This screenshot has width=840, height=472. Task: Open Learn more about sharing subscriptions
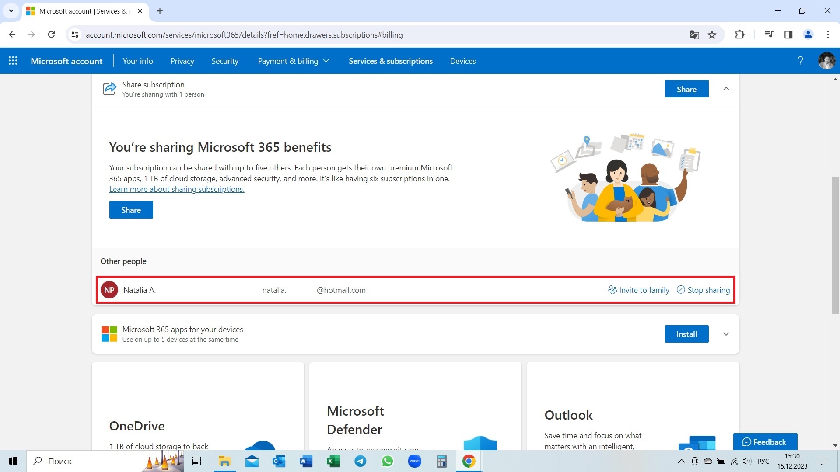(177, 189)
